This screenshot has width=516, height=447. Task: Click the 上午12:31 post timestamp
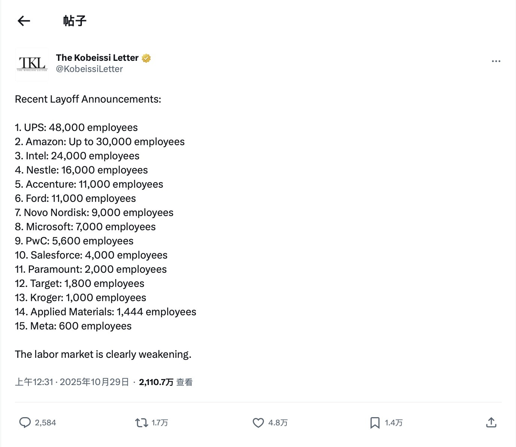[x=34, y=382]
